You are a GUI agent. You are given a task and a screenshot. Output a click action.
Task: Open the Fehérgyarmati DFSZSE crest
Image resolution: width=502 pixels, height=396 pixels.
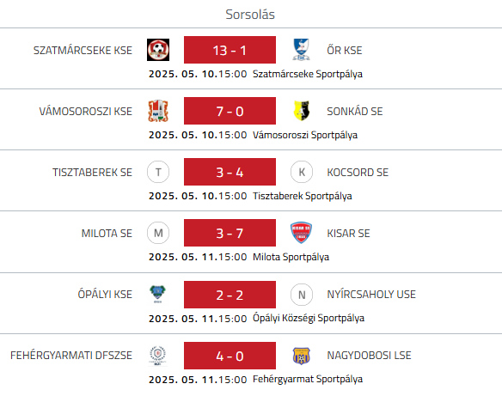pyautogui.click(x=157, y=356)
